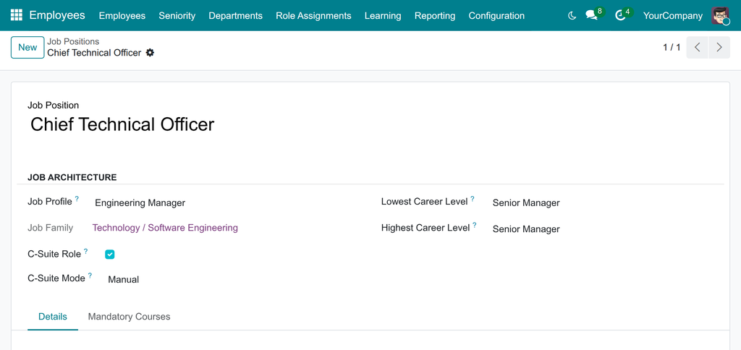This screenshot has width=741, height=350.
Task: Uncheck the C-Suite Role checkbox
Action: 110,255
